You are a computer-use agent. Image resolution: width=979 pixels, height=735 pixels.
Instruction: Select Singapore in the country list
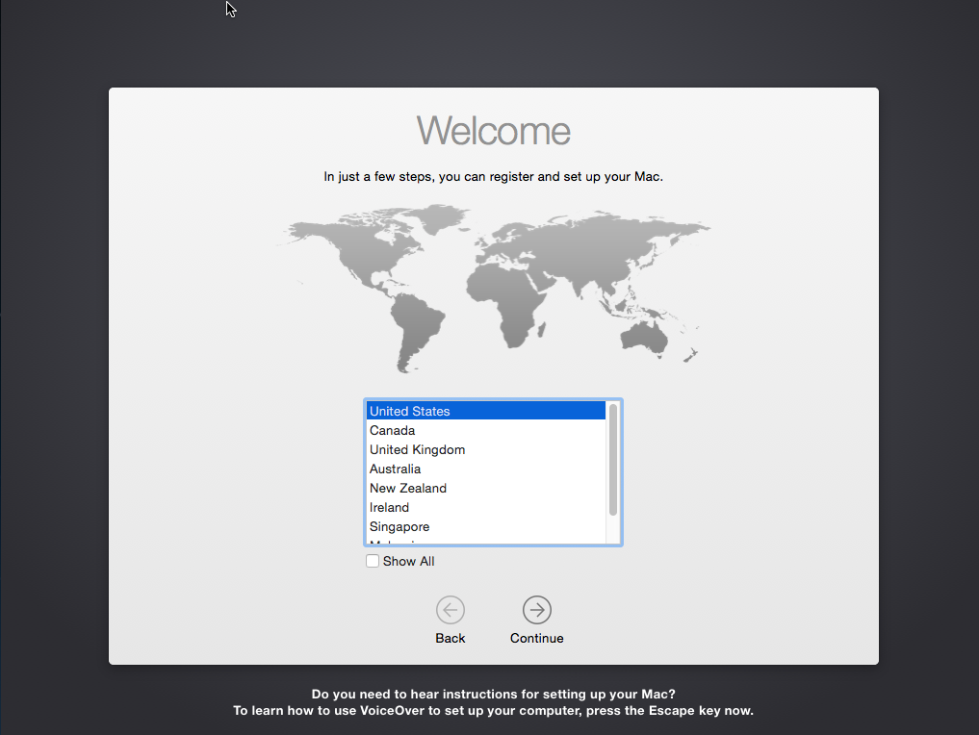coord(486,526)
